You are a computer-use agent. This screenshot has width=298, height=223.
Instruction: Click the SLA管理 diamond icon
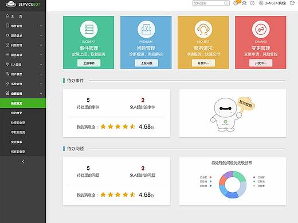point(7,64)
